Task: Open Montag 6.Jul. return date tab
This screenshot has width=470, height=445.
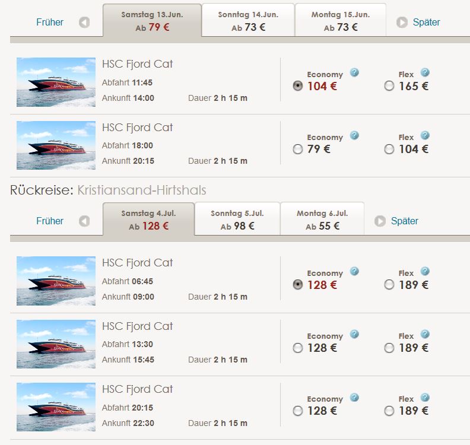Action: coord(322,219)
